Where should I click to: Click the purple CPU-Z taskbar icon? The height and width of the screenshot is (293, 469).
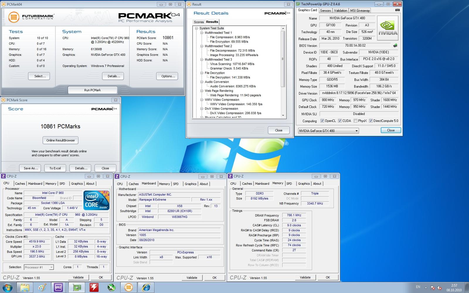58,287
